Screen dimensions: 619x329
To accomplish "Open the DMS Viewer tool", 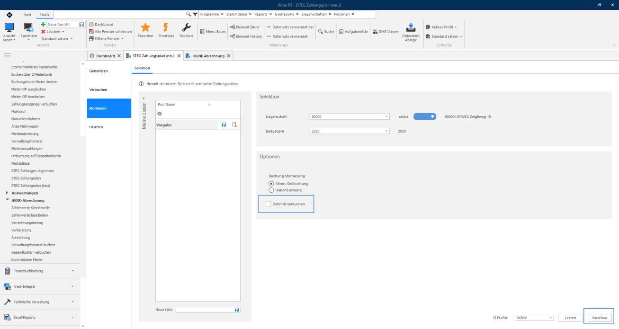I will tap(386, 32).
